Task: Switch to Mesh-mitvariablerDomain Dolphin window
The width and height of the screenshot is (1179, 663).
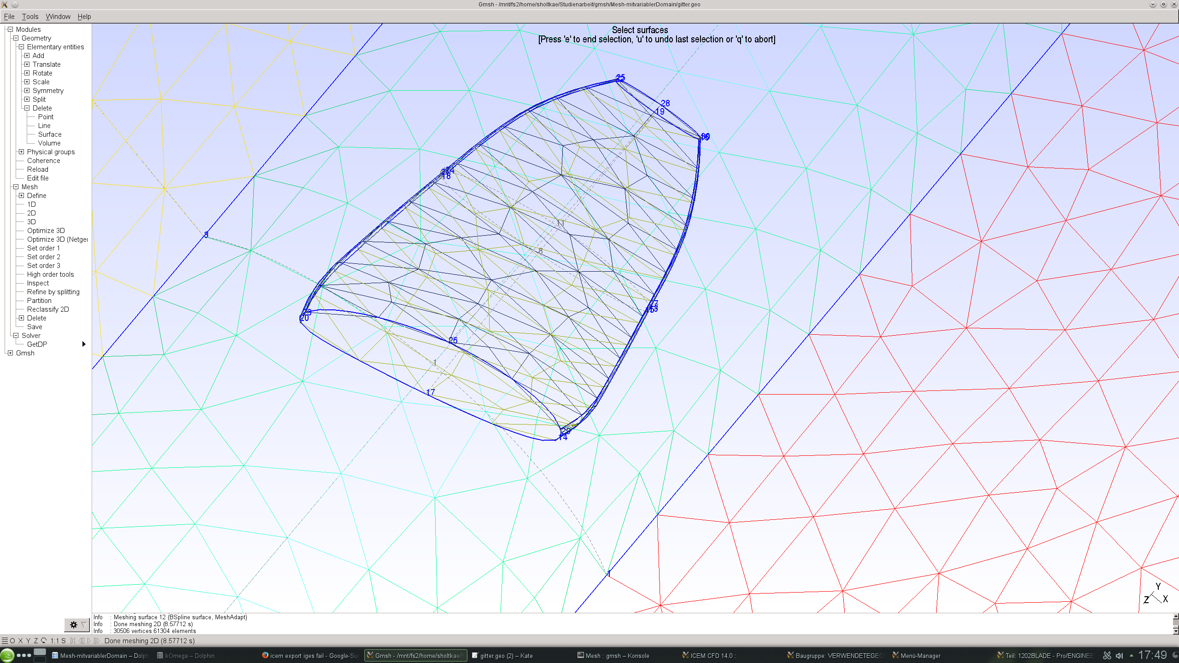Action: point(100,656)
